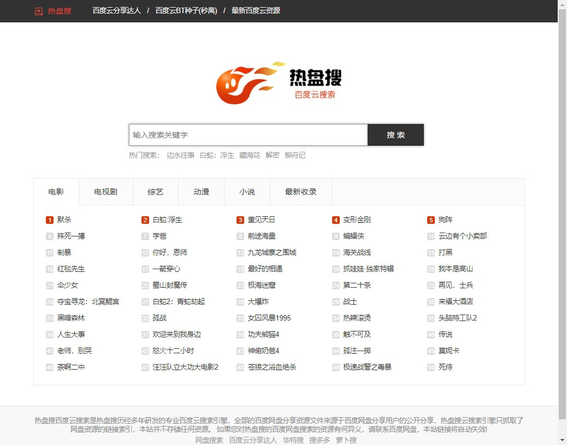567x445 pixels.
Task: Switch to the 电视剧 tab
Action: coord(105,192)
